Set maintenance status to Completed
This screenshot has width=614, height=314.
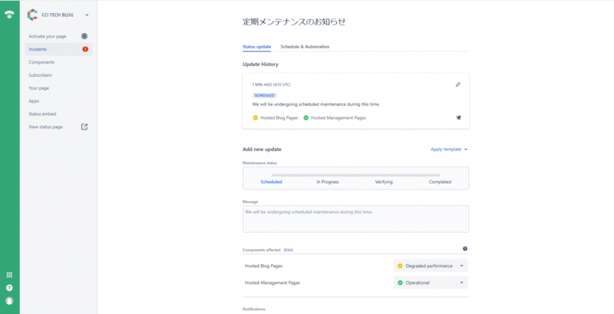440,182
